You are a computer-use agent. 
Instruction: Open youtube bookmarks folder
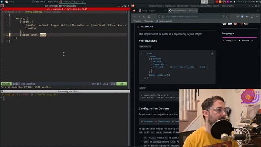148,21
